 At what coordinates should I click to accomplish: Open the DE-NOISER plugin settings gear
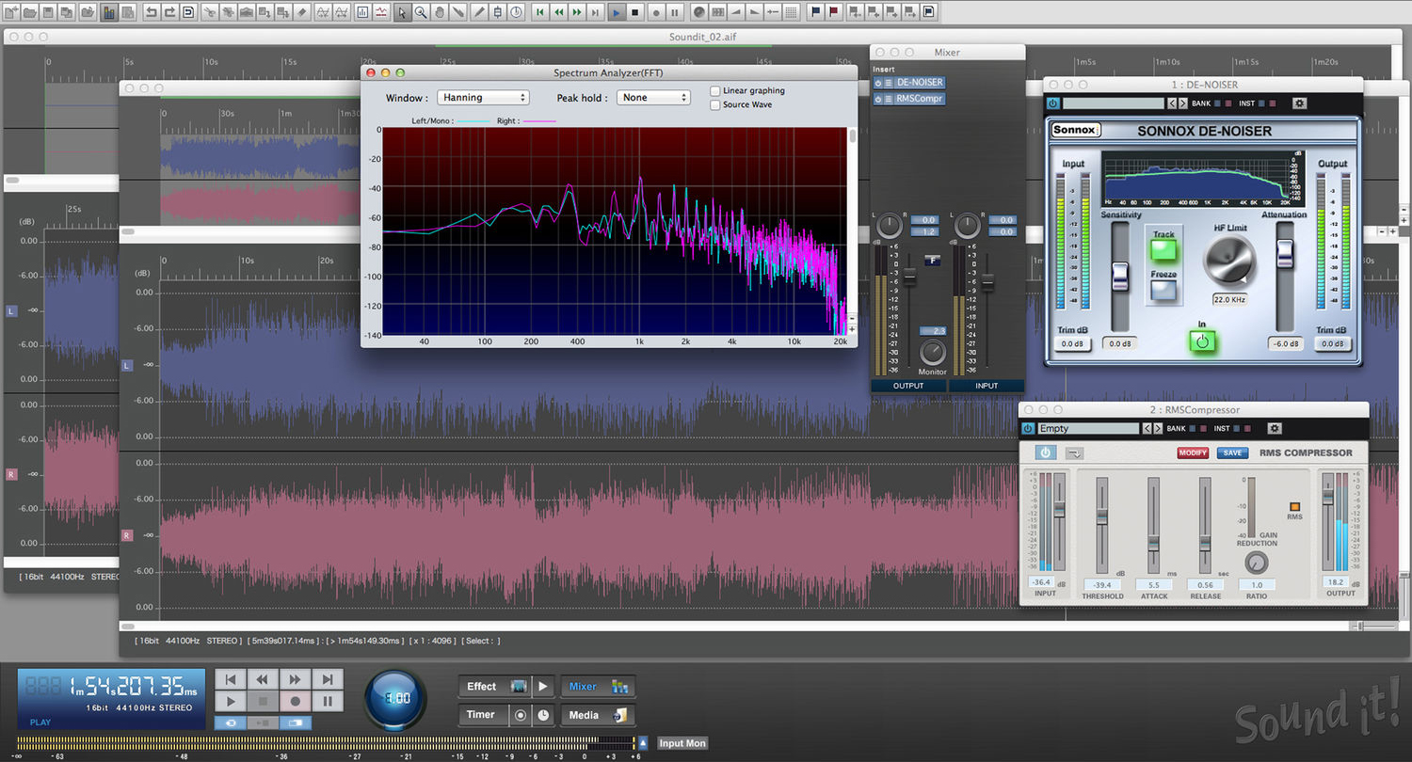click(1301, 103)
